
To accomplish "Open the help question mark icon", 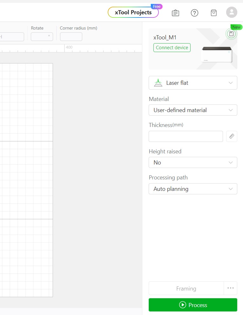I will 194,13.
